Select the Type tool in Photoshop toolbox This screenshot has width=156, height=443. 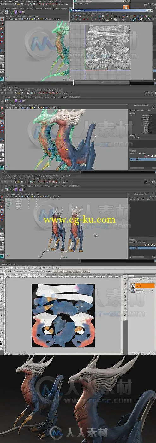2,321
